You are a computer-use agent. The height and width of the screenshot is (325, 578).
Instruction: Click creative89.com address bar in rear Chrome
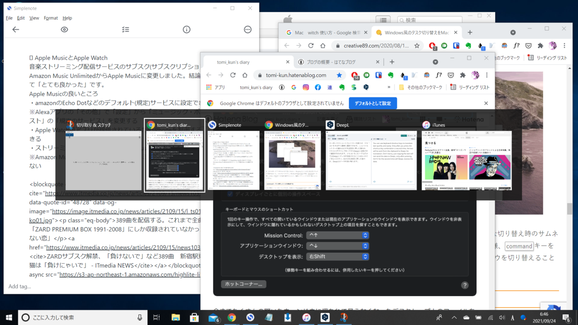coord(378,46)
